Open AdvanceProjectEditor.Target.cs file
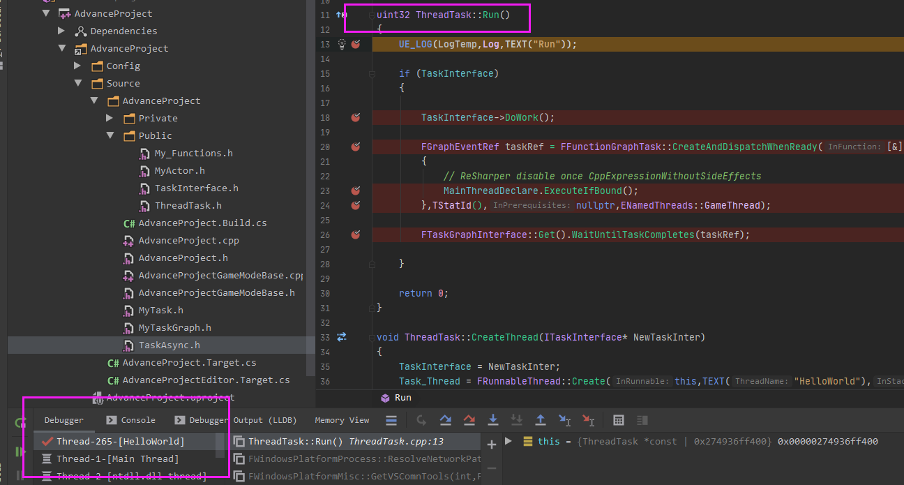Image resolution: width=904 pixels, height=485 pixels. 206,380
